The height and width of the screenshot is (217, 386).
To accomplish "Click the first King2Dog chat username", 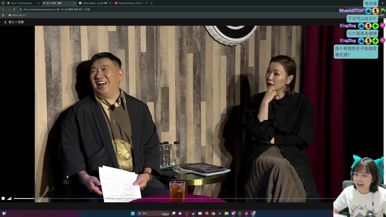I will 348,26.
